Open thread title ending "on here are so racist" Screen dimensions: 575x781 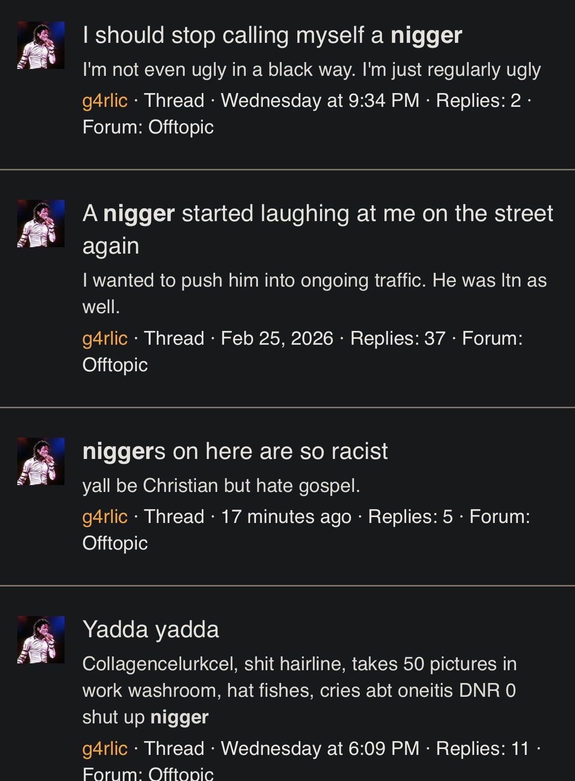click(235, 451)
